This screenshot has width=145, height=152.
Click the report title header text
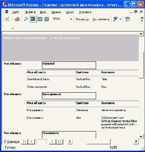click(42, 38)
